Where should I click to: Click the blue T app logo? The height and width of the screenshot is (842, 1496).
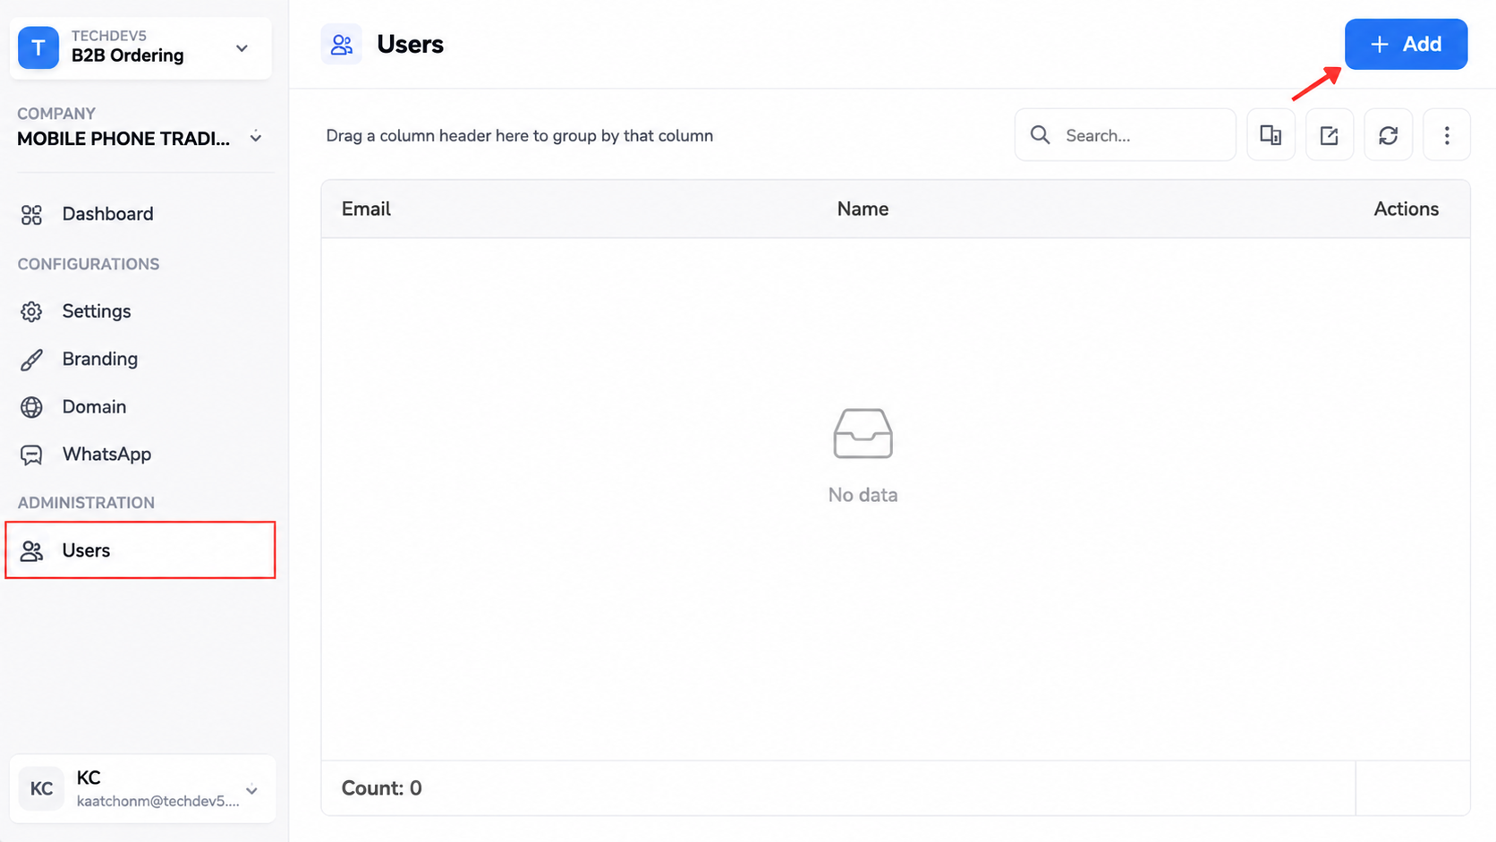coord(38,48)
